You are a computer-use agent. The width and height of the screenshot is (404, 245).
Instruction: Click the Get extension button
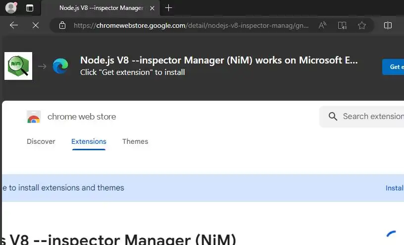tap(393, 67)
